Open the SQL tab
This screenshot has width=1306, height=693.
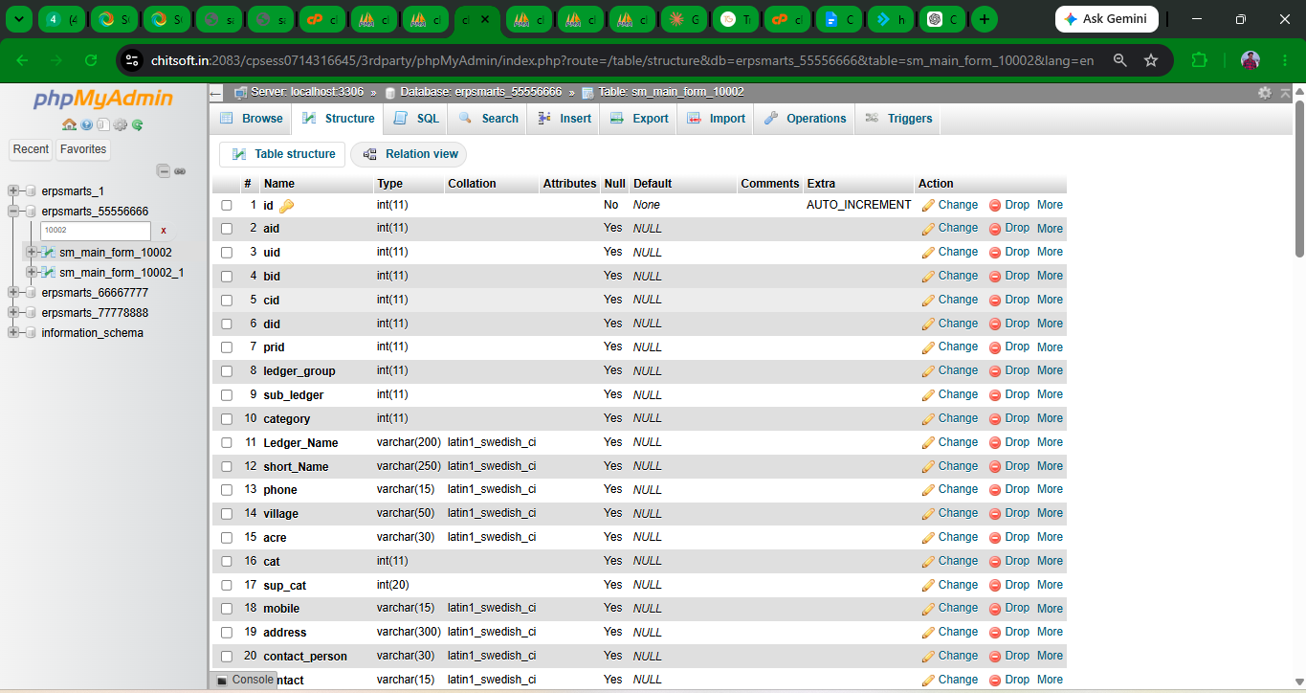417,119
